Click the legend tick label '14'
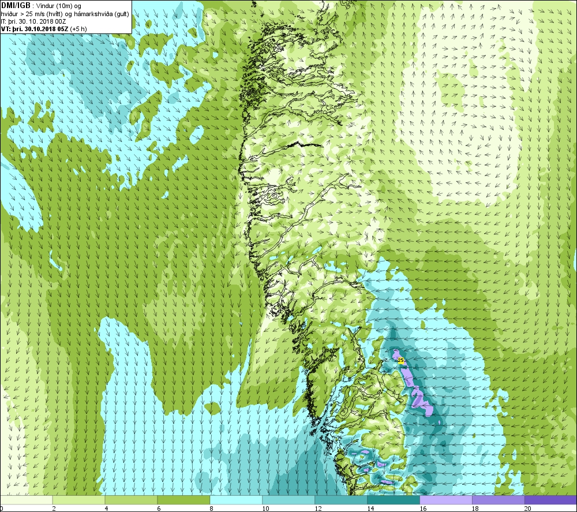 point(370,509)
